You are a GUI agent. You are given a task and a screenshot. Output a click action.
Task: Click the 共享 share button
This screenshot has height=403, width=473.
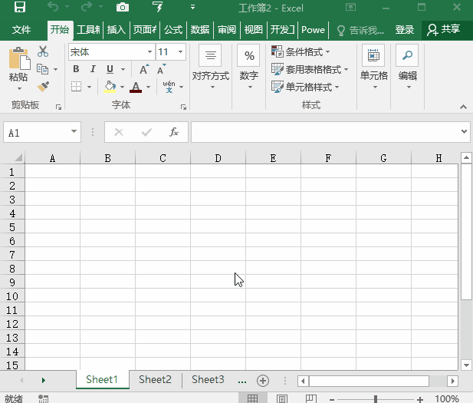[x=443, y=30]
